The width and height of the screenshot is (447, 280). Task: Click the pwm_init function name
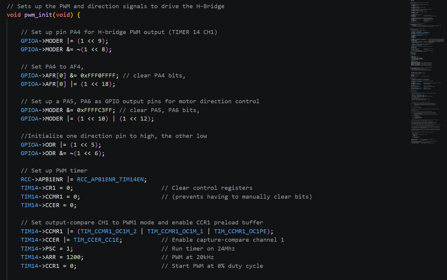(38, 15)
